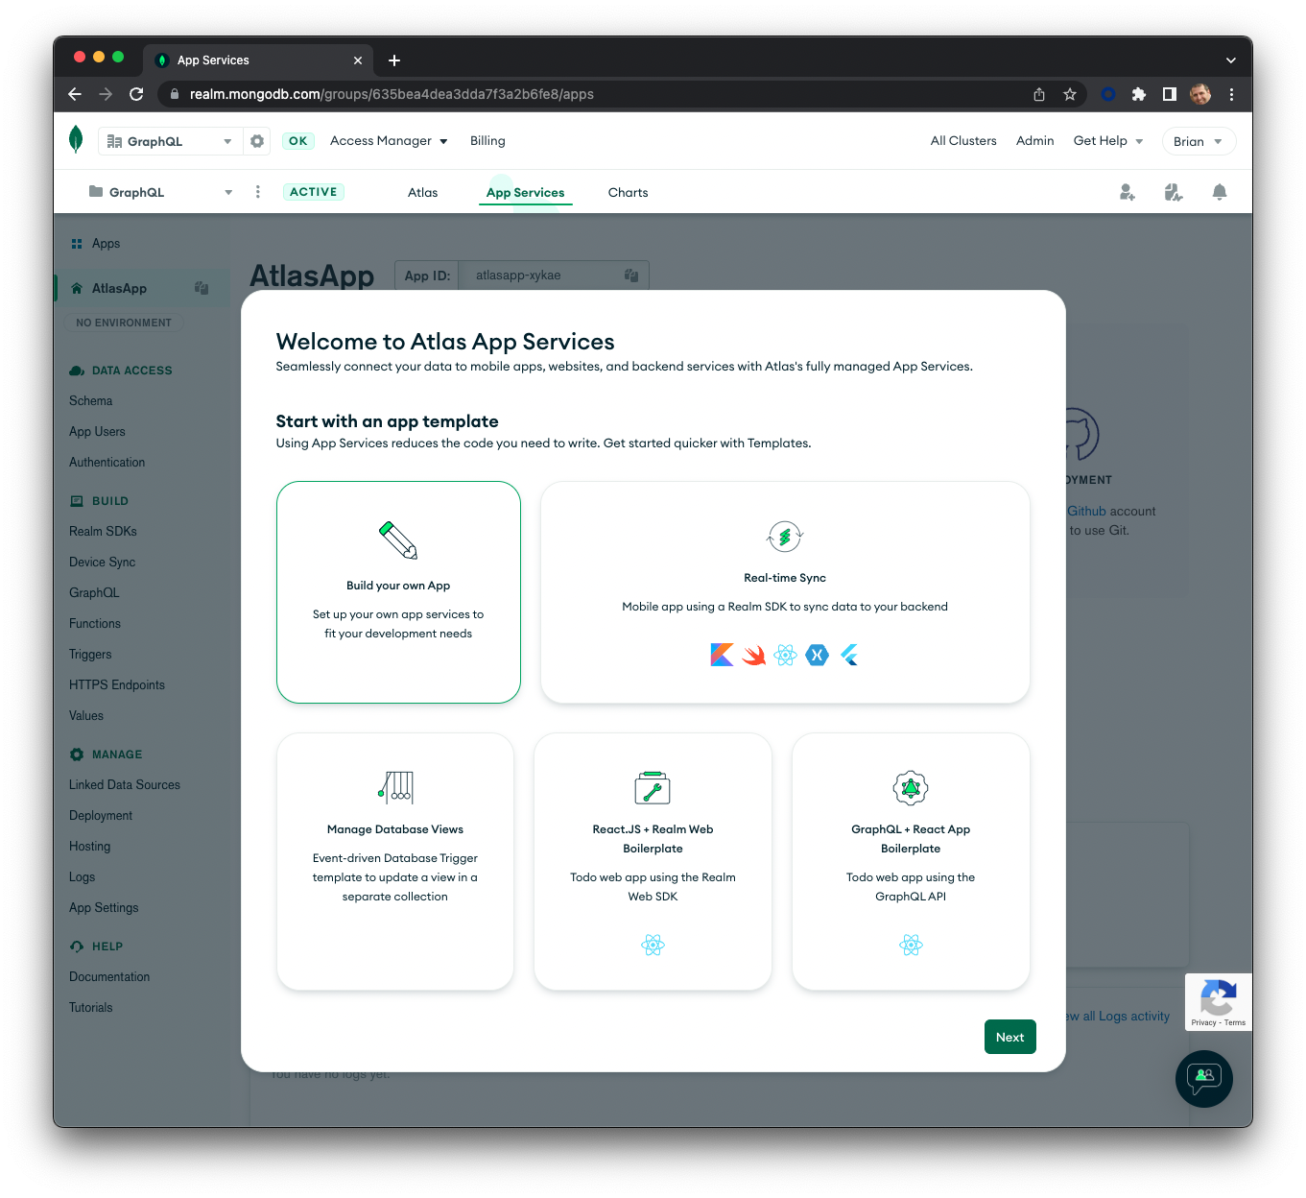Viewport: 1306px width, 1198px height.
Task: Click the pencil icon for Build your own App
Action: click(398, 540)
